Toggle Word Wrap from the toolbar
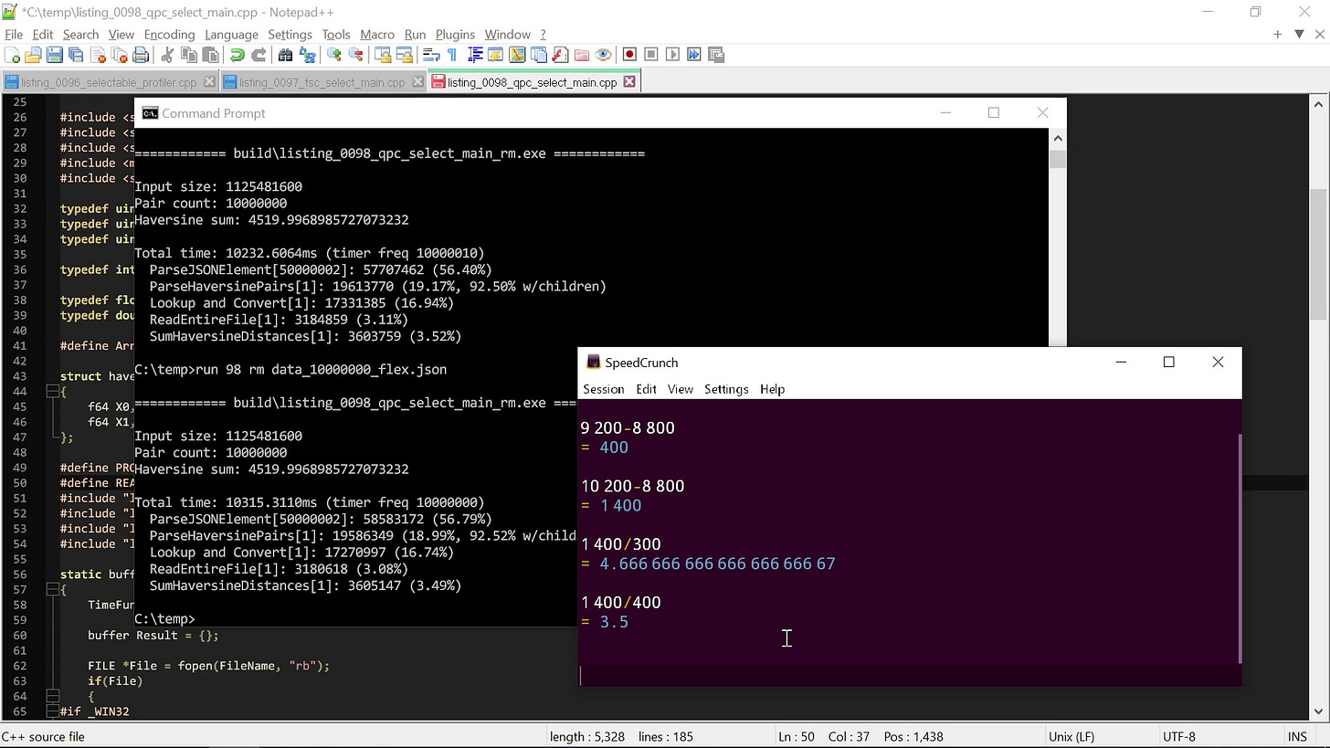 point(430,55)
